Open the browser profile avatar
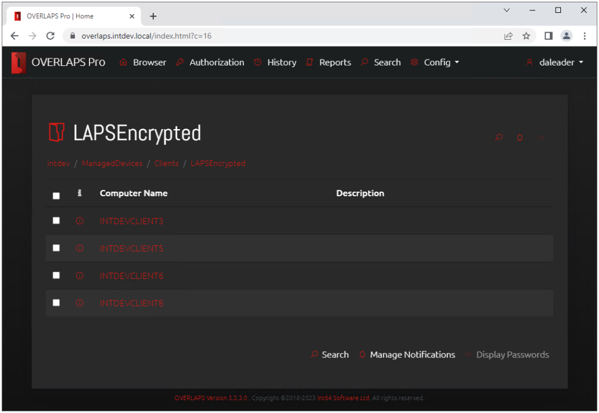 click(x=566, y=36)
